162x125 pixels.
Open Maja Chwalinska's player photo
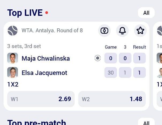click(13, 58)
